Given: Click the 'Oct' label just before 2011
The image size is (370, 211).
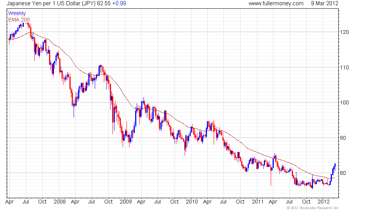Looking at the screenshot, I should point(240,202).
